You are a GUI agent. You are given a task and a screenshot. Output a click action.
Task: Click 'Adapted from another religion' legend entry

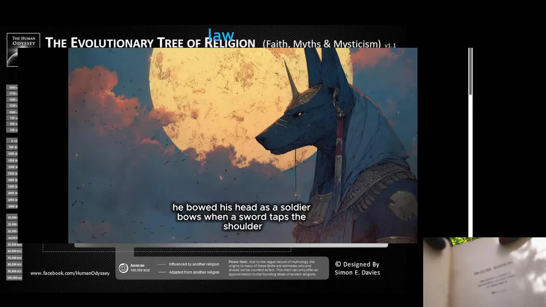coord(189,272)
